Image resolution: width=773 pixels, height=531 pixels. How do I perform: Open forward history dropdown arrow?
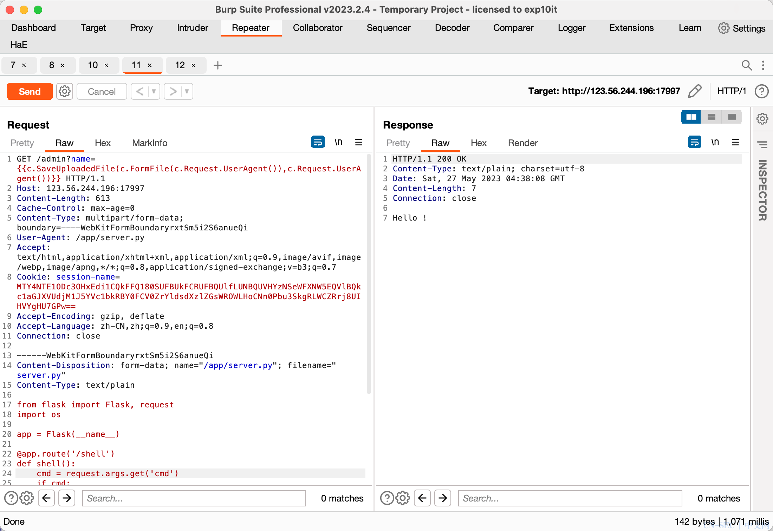(x=187, y=91)
